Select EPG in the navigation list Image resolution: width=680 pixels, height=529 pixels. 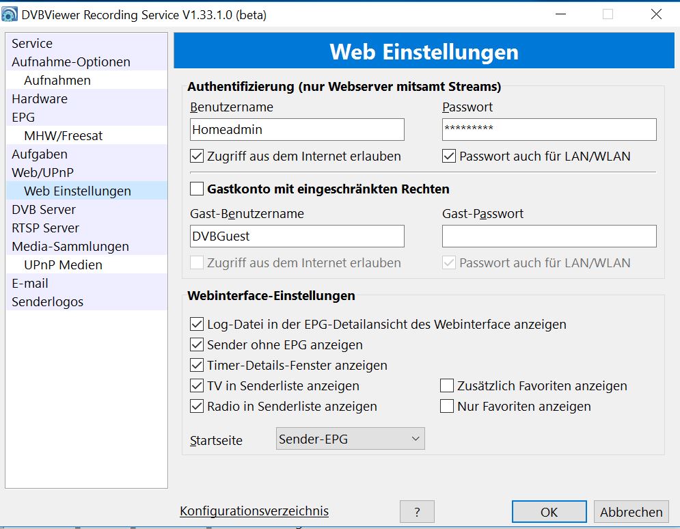click(87, 117)
